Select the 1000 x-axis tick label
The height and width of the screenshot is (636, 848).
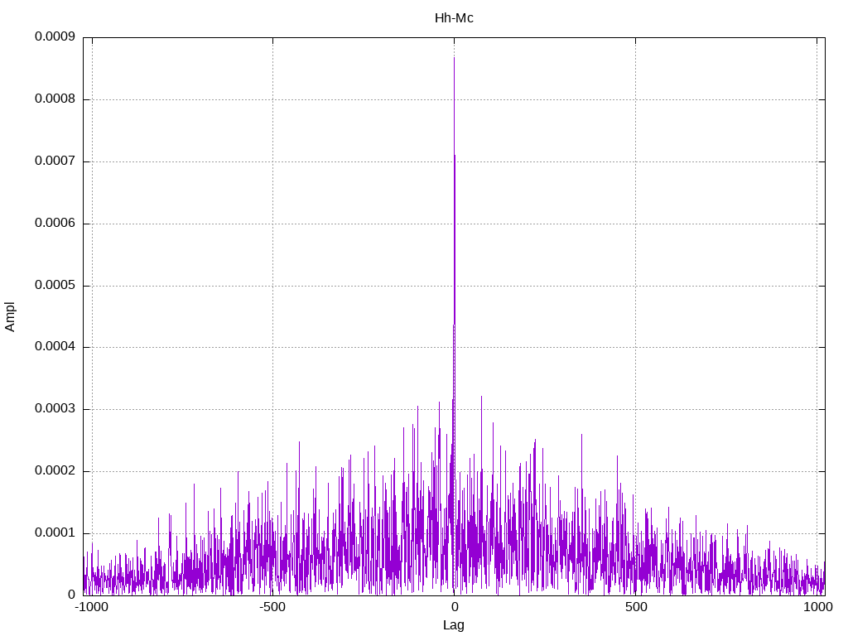tap(817, 607)
